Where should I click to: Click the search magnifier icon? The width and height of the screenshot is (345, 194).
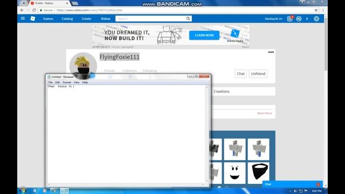[x=188, y=18]
